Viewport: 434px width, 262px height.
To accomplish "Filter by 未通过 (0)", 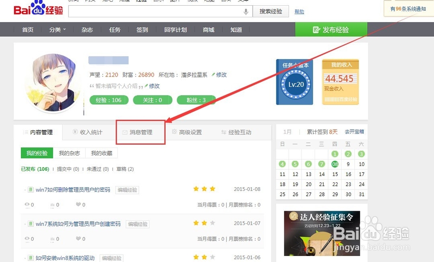I will click(98, 169).
